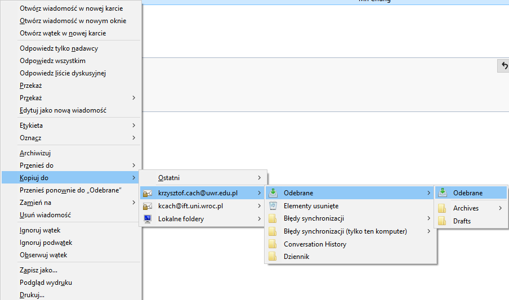This screenshot has height=300, width=509.
Task: Click the krzysztof.cach@uwr.edu.pl account mail icon
Action: [148, 193]
